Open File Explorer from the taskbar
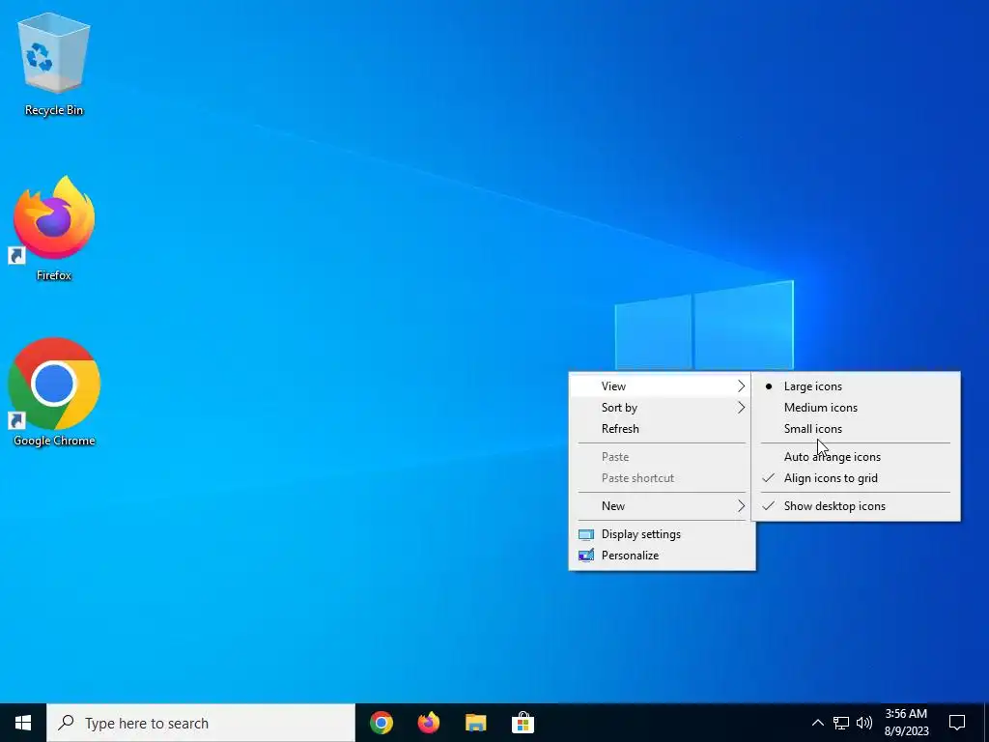 (x=475, y=723)
